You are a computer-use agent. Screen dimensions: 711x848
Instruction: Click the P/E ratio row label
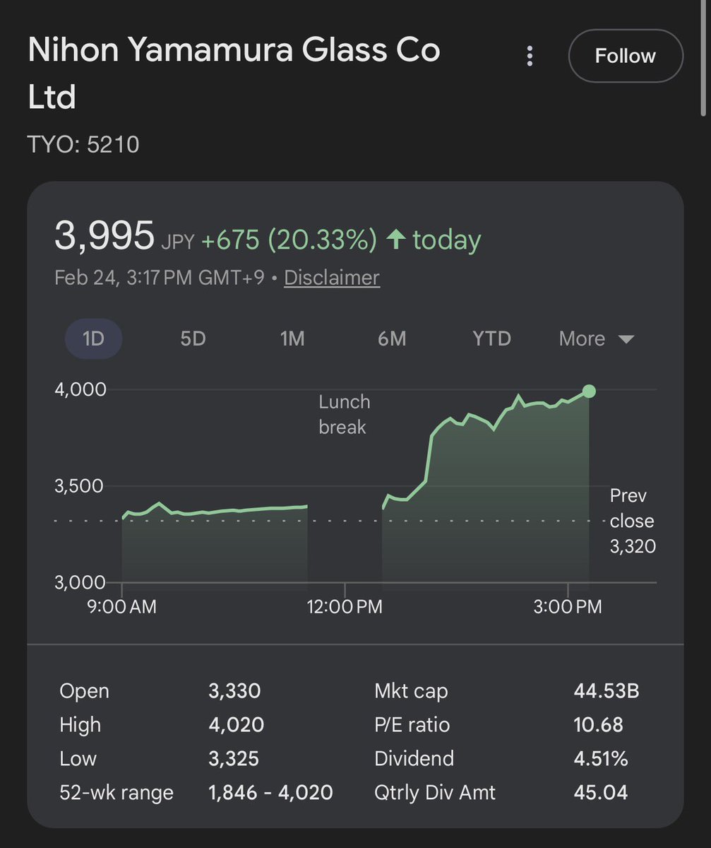(x=412, y=724)
